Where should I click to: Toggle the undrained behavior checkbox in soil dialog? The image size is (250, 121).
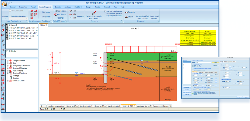click(x=193, y=70)
